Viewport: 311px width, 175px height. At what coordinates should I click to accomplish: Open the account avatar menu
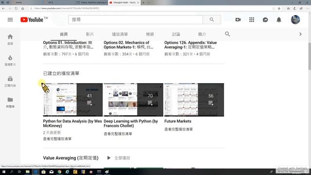(x=295, y=19)
